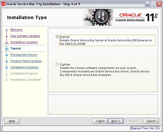This screenshot has height=132, width=163.
Task: Click the status bar field at bottom left
Action: pyautogui.click(x=66, y=128)
